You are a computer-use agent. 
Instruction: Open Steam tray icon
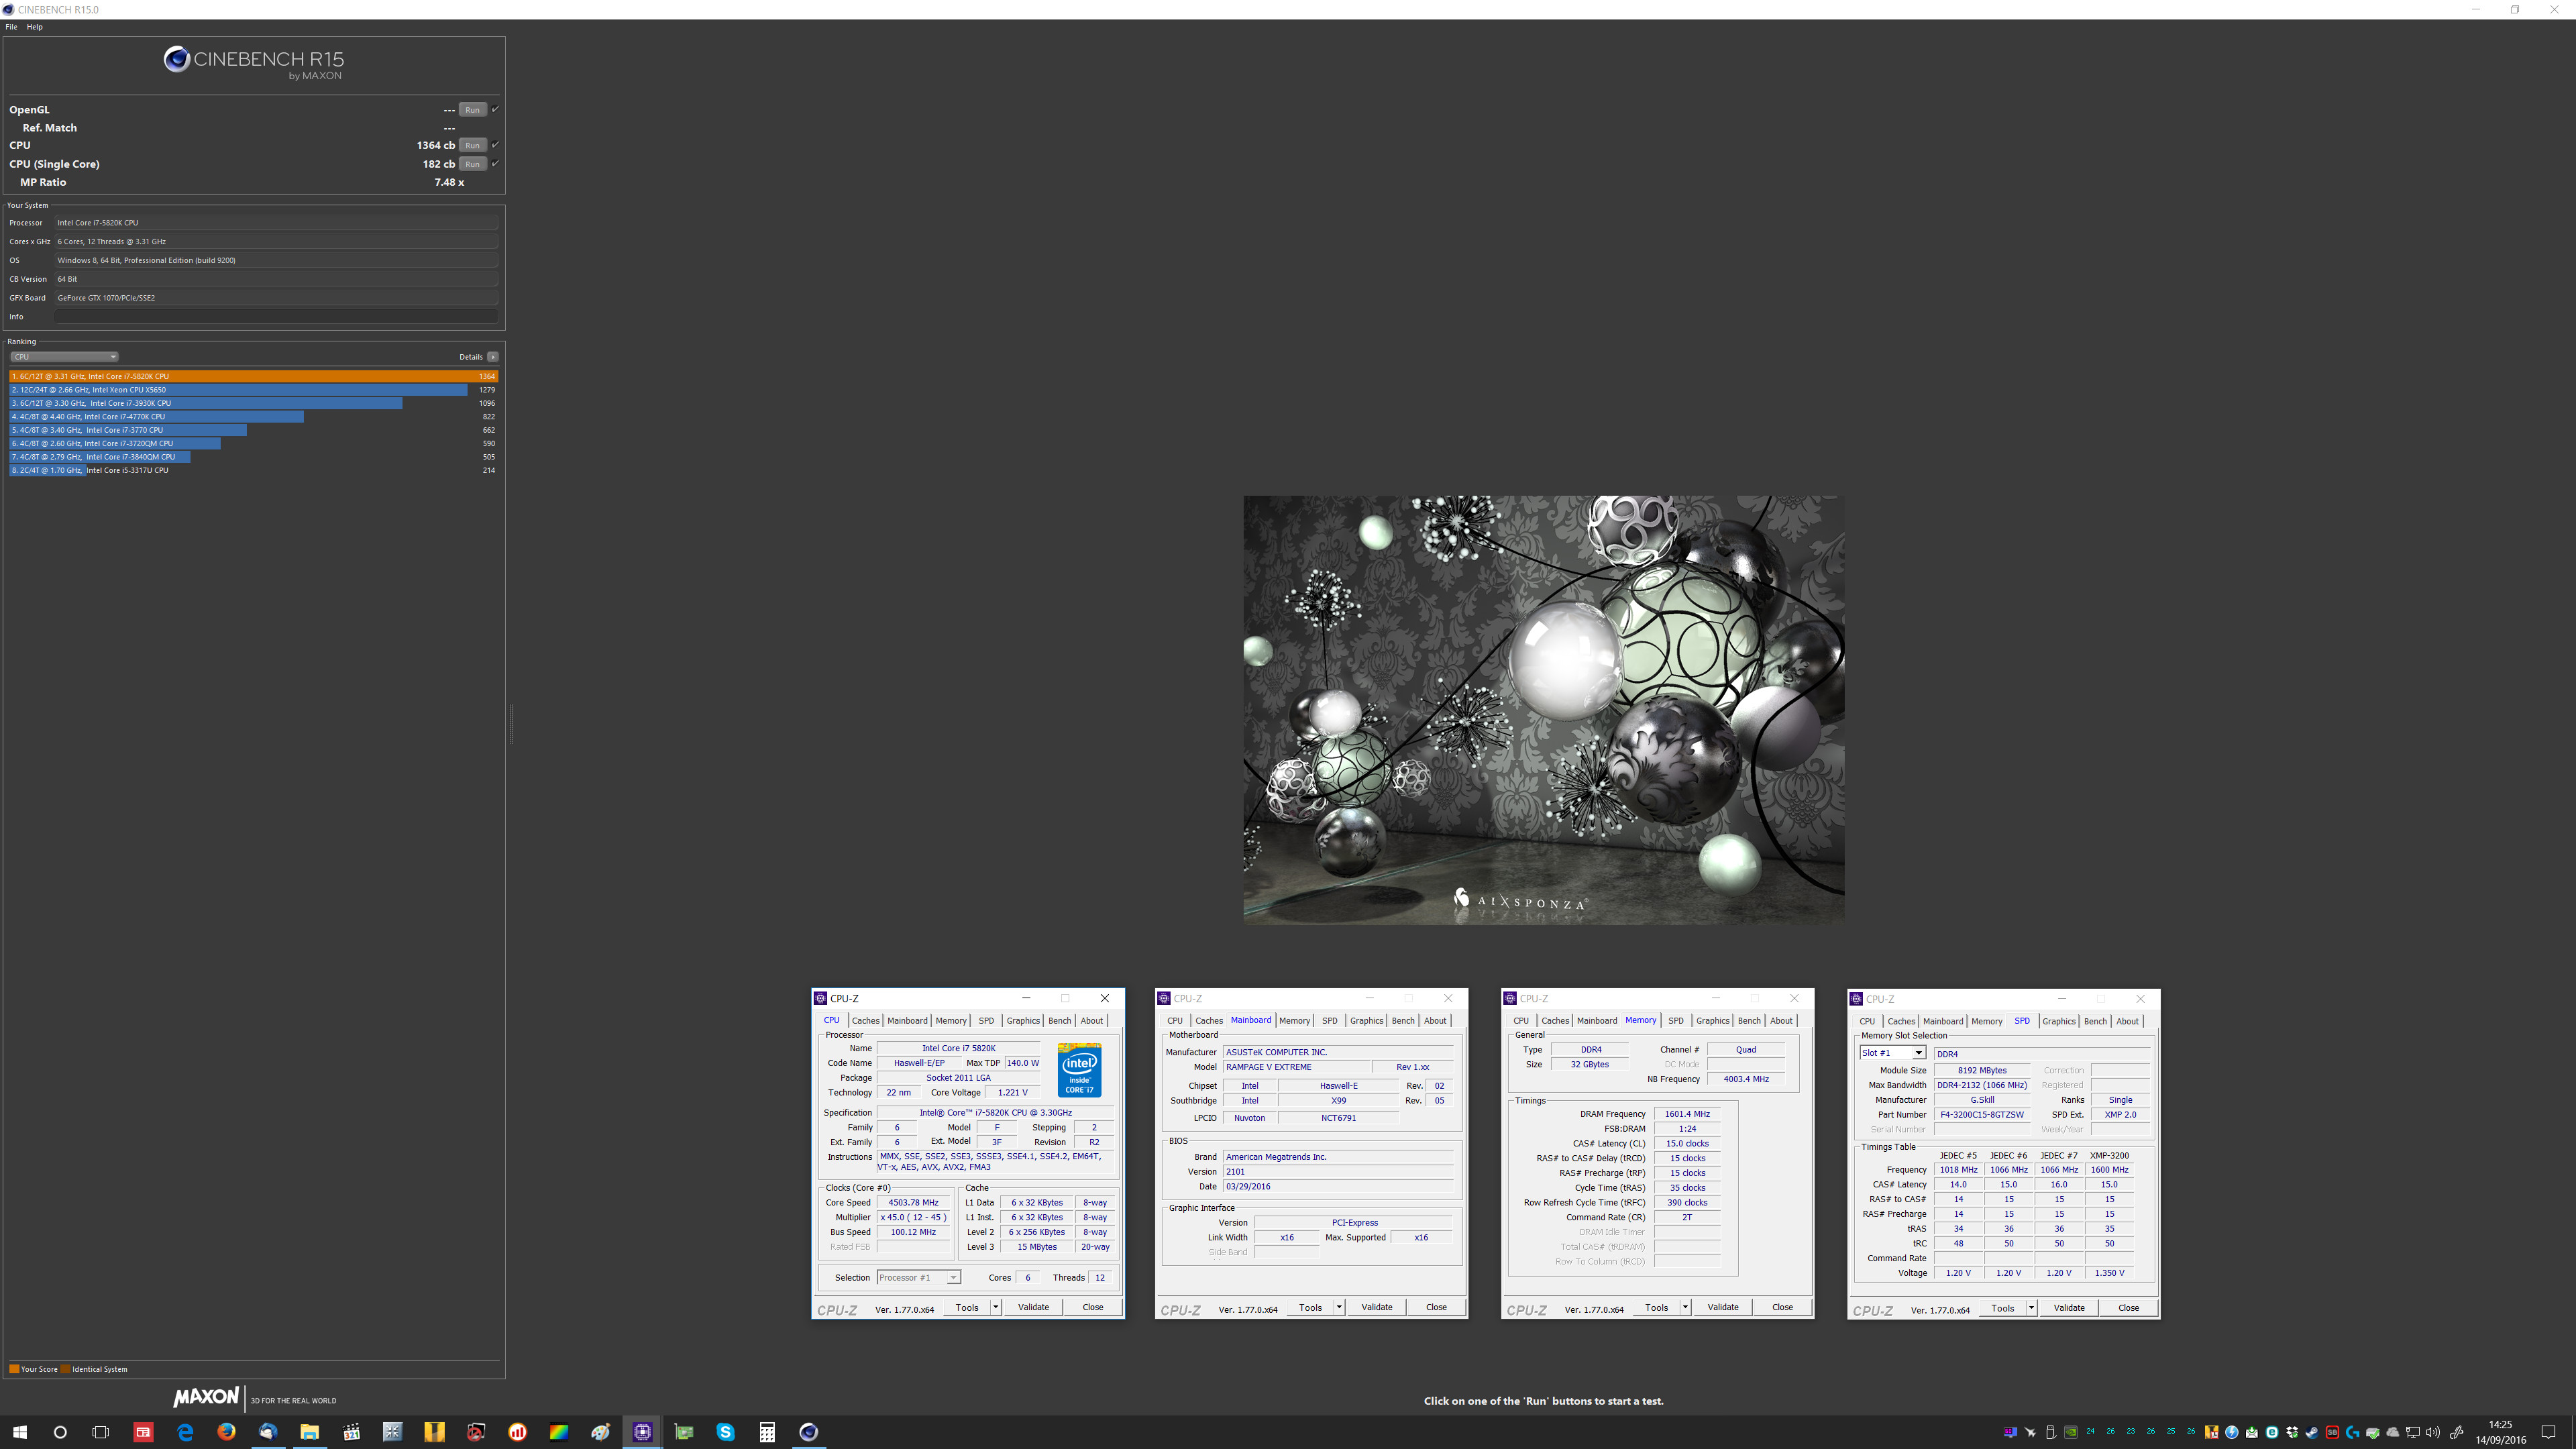click(x=2312, y=1432)
